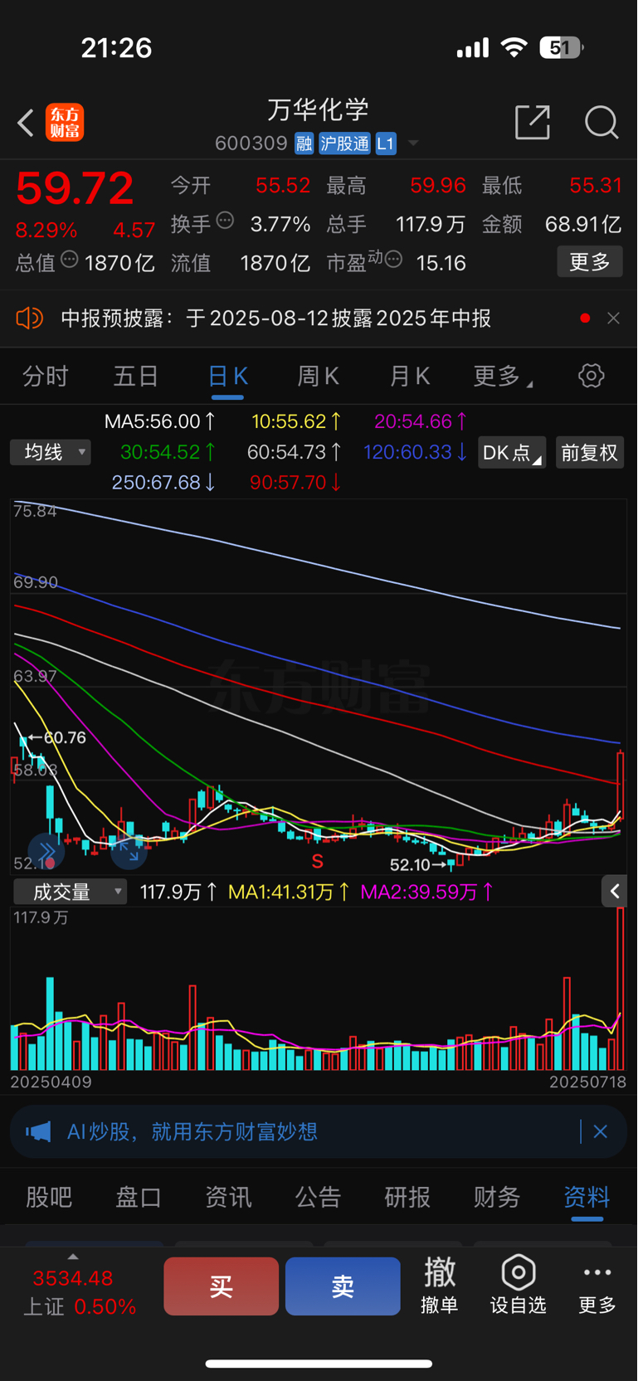Collapse side panel with left chevron
The image size is (638, 1381).
point(615,892)
